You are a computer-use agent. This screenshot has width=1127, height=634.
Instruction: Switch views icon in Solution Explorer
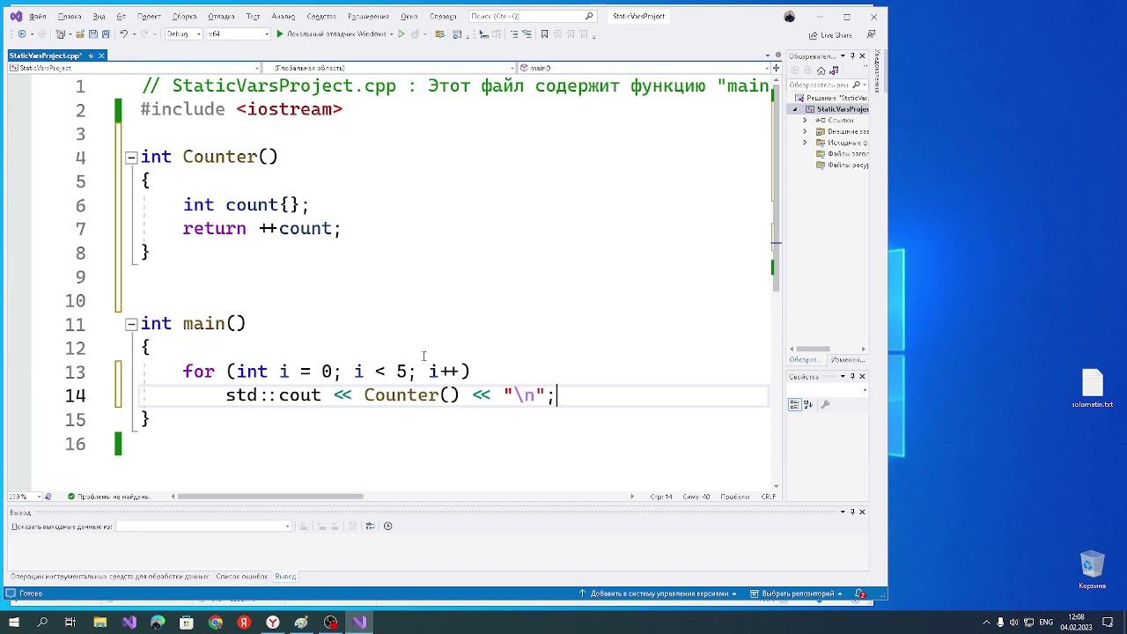click(834, 70)
